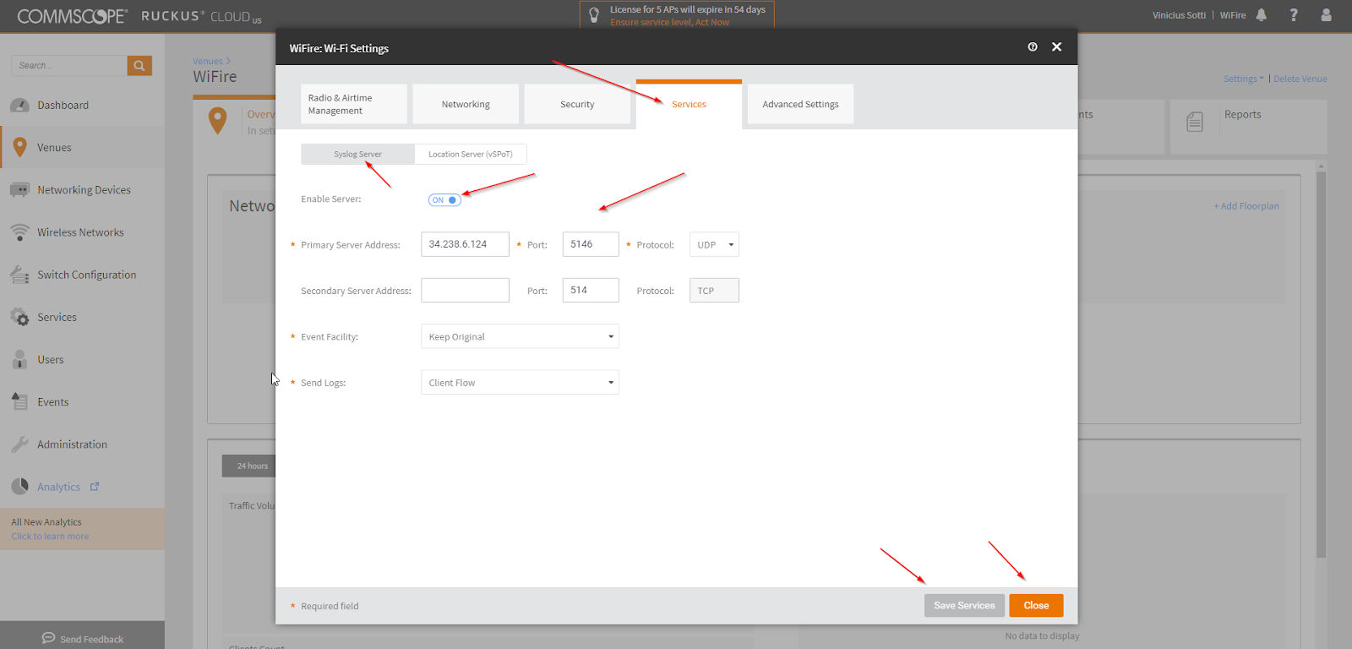
Task: Click the Analytics pie chart icon
Action: [19, 487]
